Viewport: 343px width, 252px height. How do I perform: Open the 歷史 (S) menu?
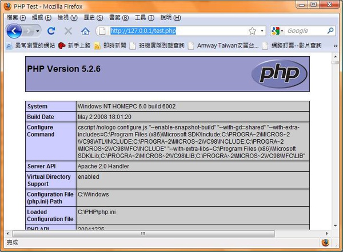tap(93, 18)
